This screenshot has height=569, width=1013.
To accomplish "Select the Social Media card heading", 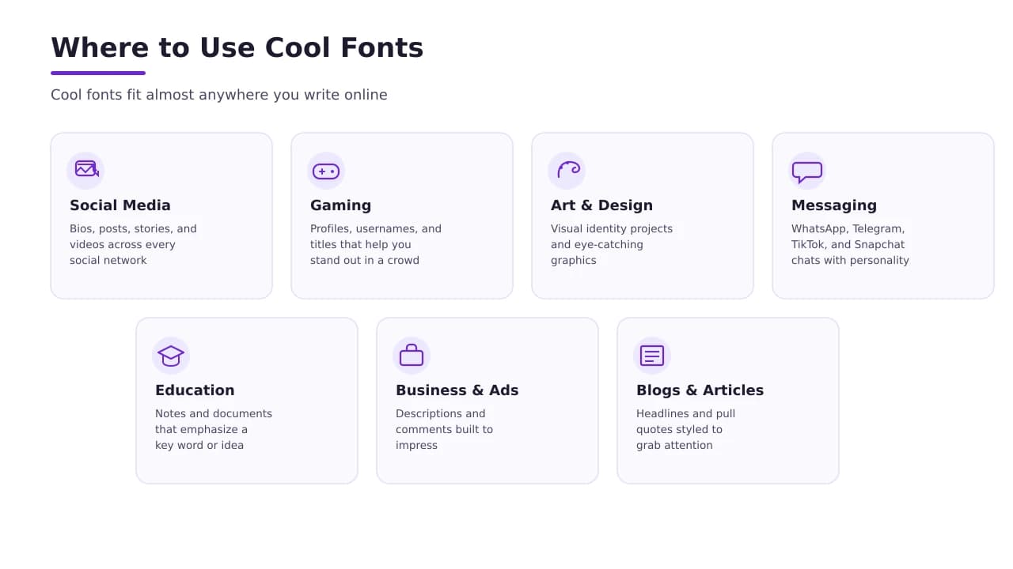I will [120, 205].
